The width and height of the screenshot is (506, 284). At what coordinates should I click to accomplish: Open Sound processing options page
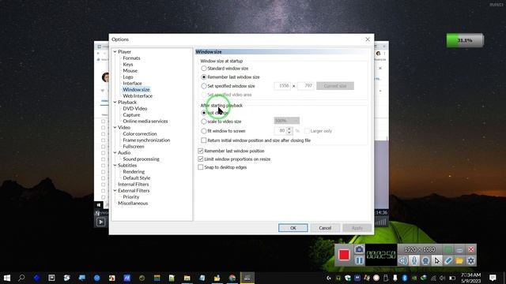141,159
